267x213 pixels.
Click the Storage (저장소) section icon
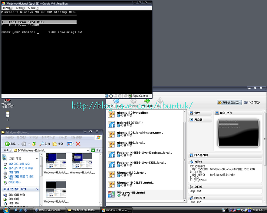(191, 162)
